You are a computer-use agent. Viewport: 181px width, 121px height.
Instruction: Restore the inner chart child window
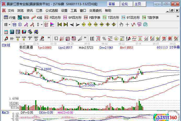point(172,11)
